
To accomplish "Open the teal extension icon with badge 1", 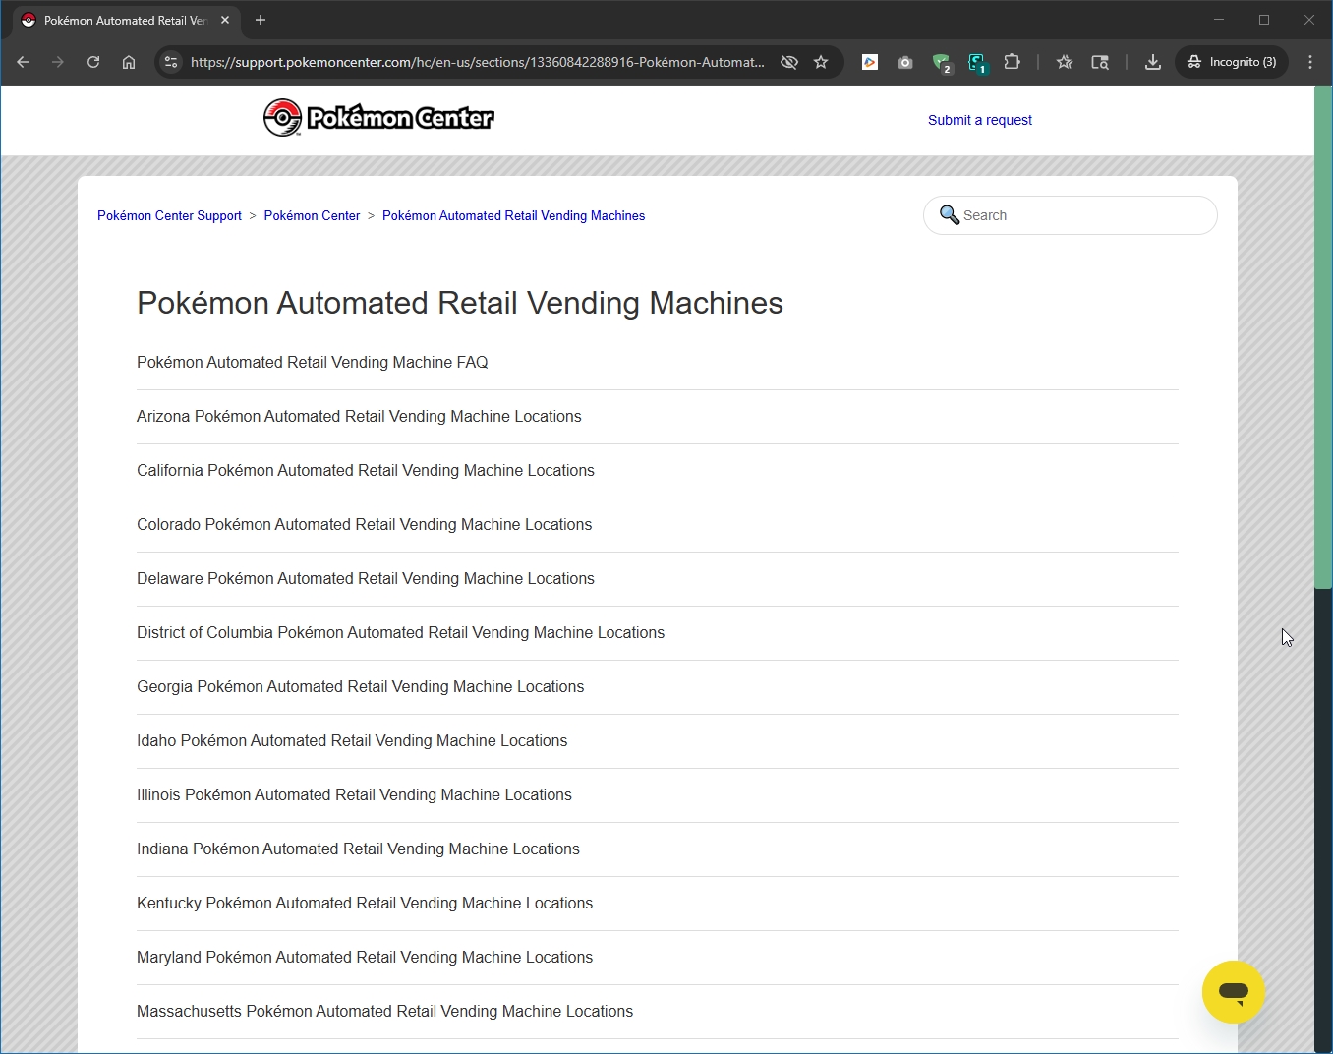I will pos(977,63).
